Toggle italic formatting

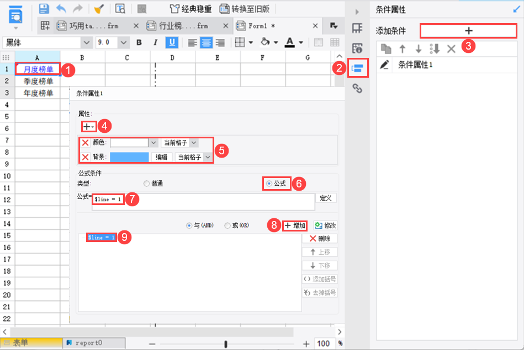click(x=155, y=42)
